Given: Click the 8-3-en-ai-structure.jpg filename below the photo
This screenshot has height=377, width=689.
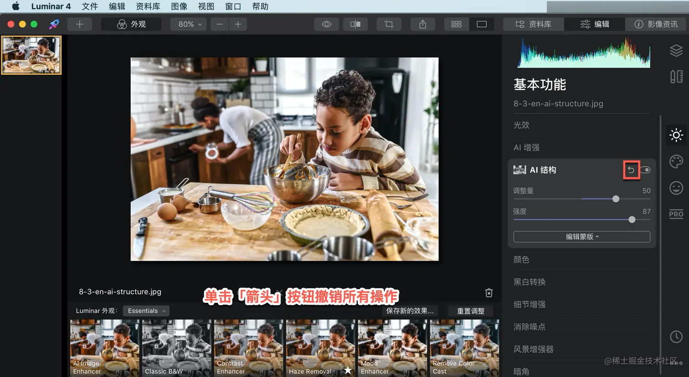Looking at the screenshot, I should (x=120, y=292).
